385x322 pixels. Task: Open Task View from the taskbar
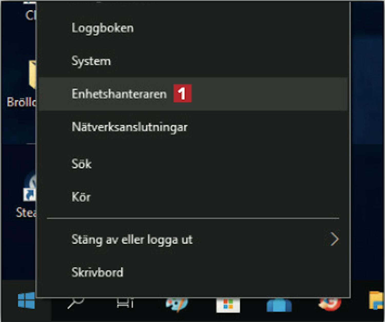coord(125,303)
